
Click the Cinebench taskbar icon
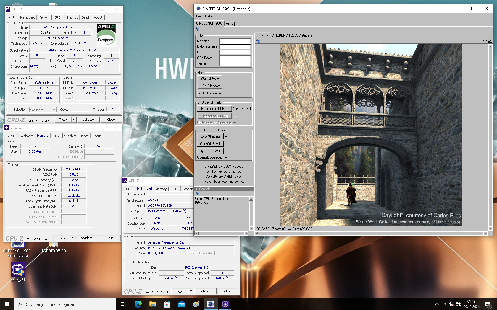click(x=210, y=304)
